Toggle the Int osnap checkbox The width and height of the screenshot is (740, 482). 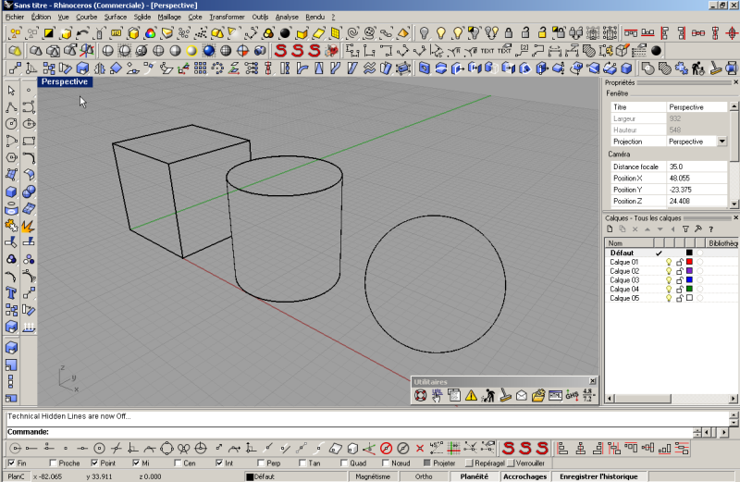coord(219,463)
